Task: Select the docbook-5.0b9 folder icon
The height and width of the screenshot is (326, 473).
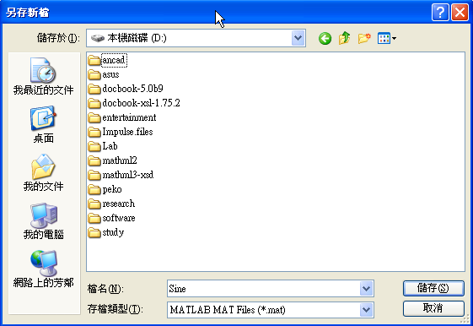Action: coord(94,89)
